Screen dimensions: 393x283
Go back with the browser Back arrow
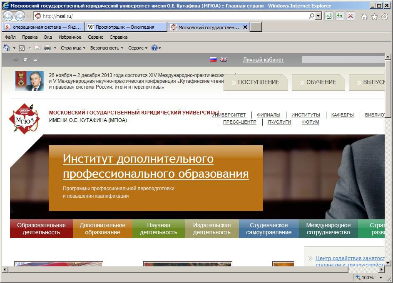(x=8, y=16)
